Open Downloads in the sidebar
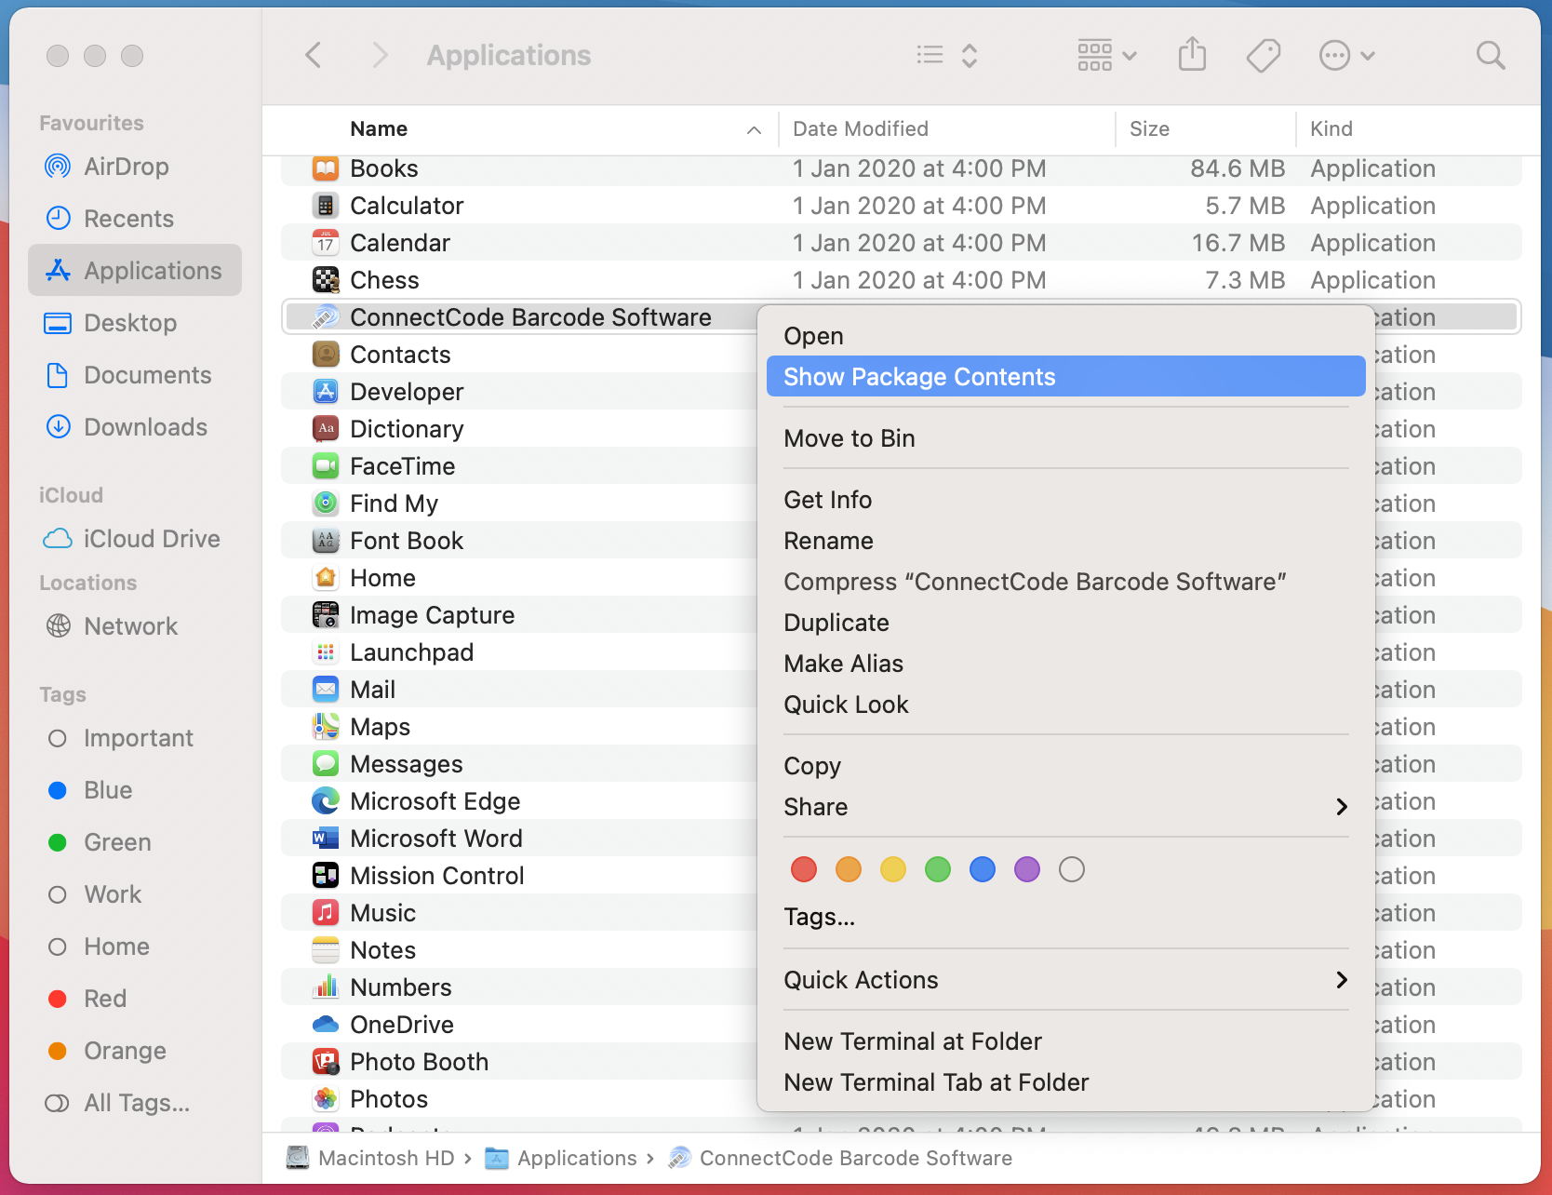Screen dimensions: 1552x1195 (x=135, y=427)
